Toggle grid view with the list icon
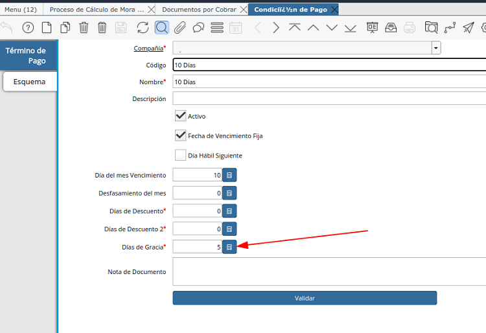The width and height of the screenshot is (486, 333). click(x=217, y=27)
